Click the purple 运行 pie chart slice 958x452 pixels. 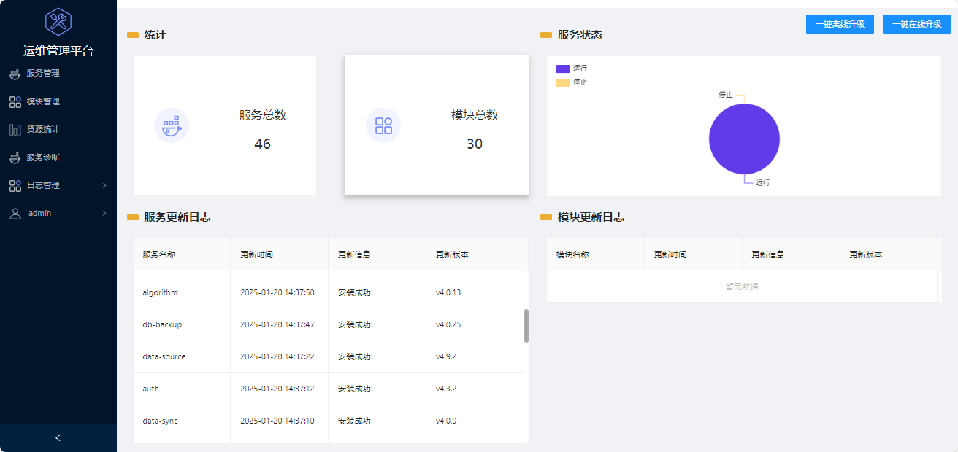click(744, 139)
